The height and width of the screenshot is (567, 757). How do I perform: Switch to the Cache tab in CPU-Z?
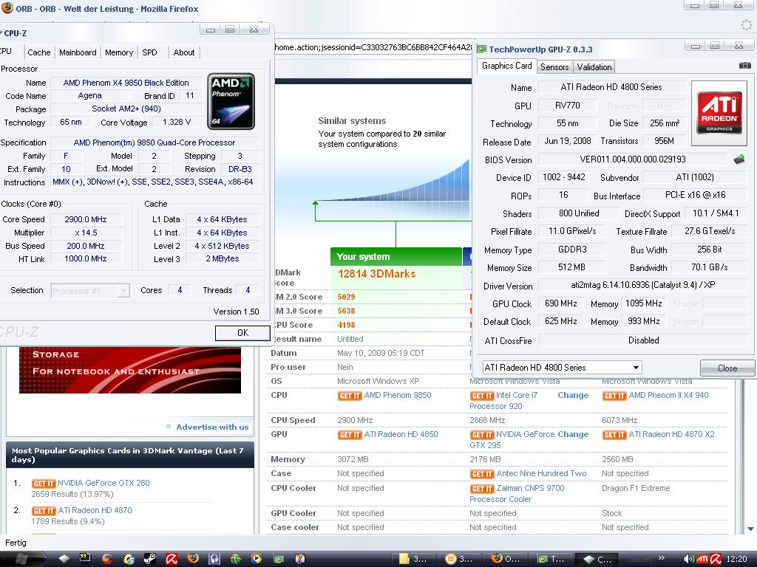38,52
